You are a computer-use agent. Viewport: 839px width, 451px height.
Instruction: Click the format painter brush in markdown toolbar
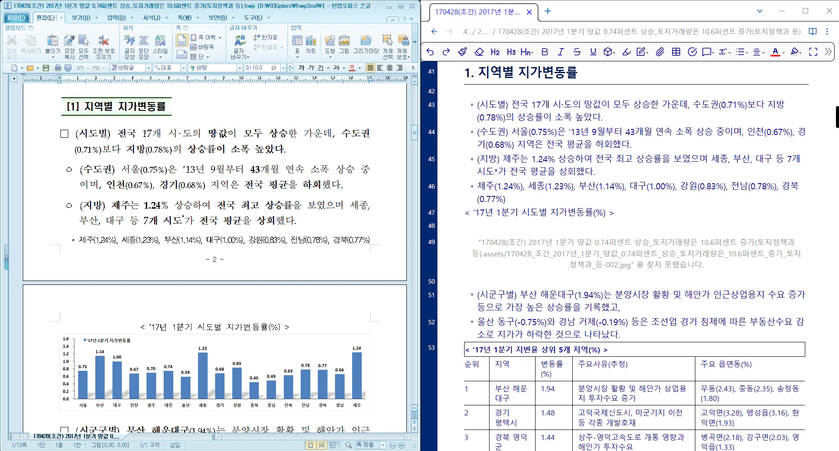pos(462,52)
